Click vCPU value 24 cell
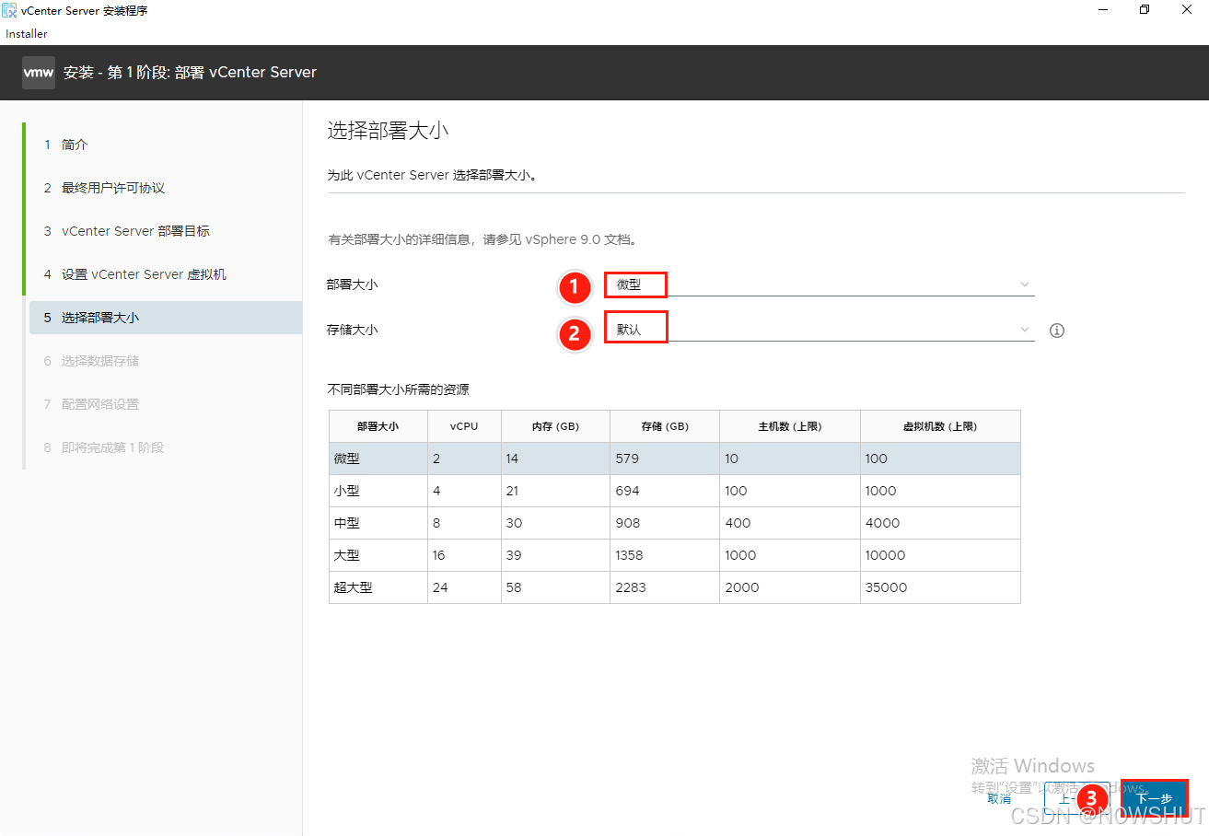The image size is (1209, 836). 464,587
